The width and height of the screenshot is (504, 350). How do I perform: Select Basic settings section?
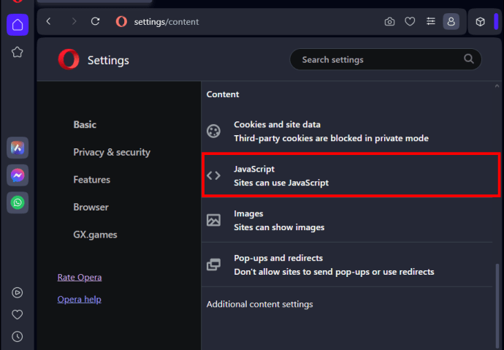(85, 124)
